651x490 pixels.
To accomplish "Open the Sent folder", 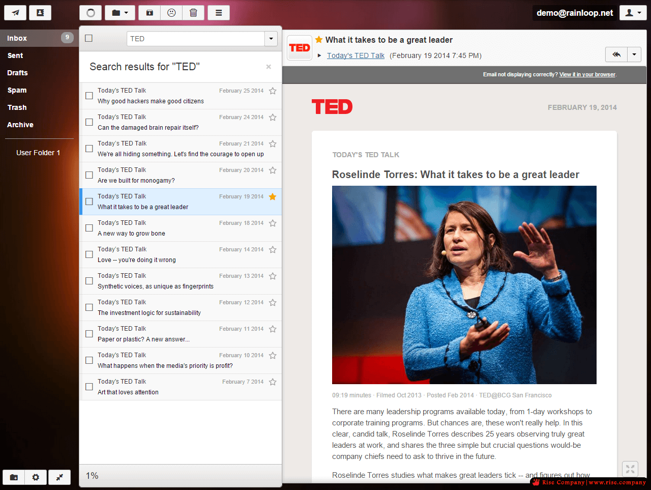I will [39, 55].
